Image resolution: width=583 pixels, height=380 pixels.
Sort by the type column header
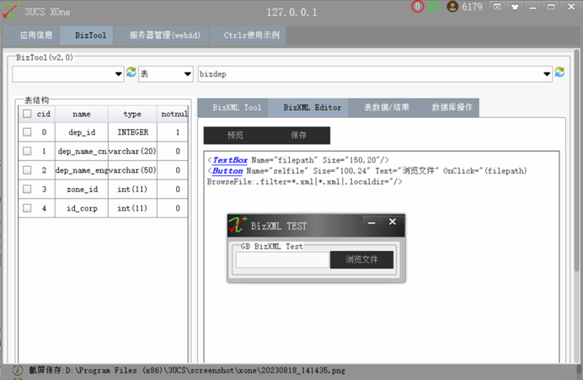coord(132,114)
